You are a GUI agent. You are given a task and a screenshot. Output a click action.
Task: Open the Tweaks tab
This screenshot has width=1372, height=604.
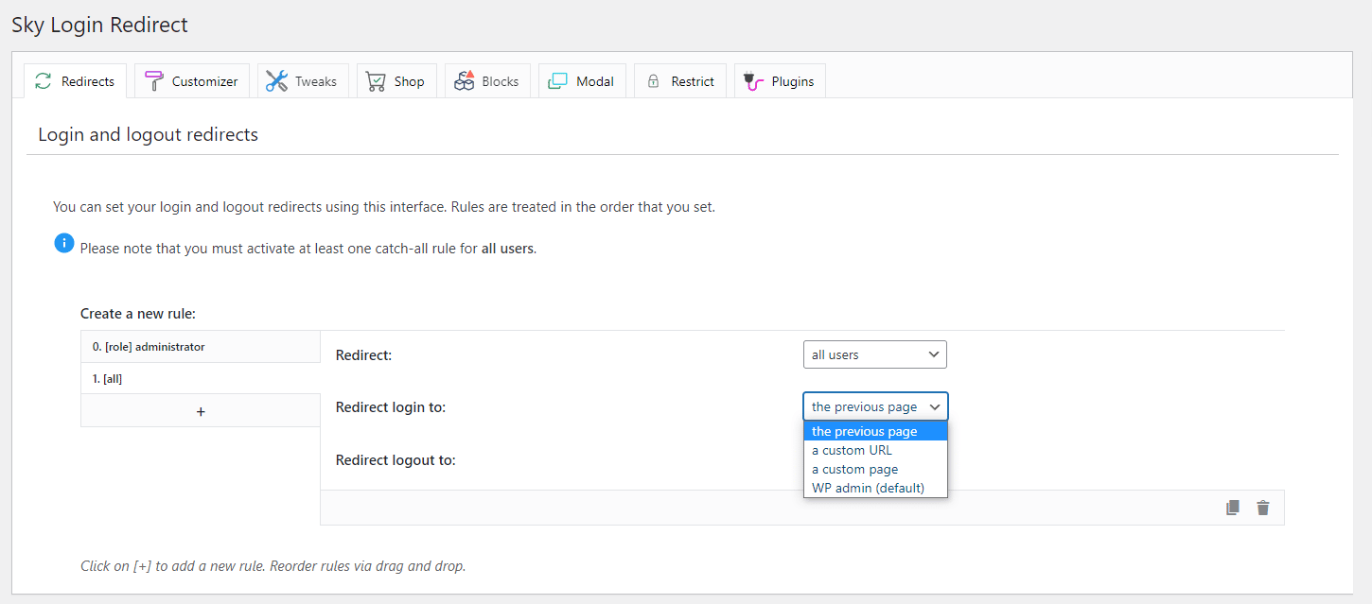[303, 80]
